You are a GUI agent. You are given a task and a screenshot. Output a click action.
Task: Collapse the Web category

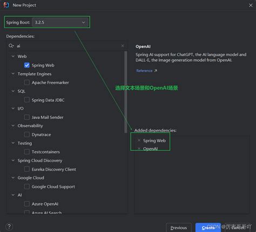pyautogui.click(x=13, y=56)
